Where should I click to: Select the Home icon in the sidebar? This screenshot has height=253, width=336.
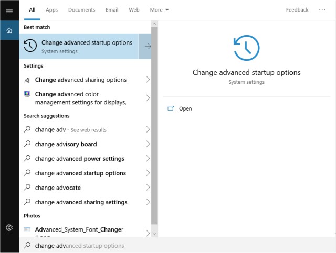[9, 30]
